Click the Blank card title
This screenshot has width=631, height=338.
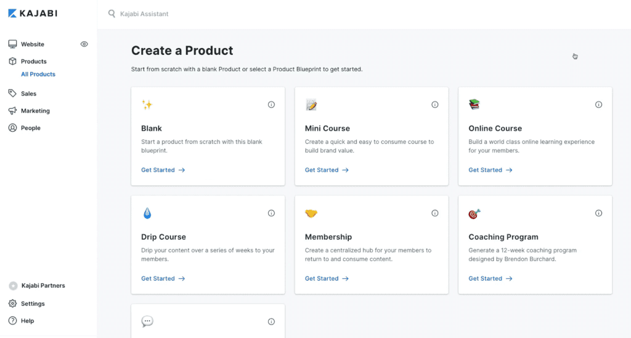point(152,129)
